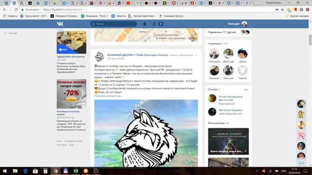The height and width of the screenshot is (175, 312).
Task: Open member Николай avatar
Action: 214,70
